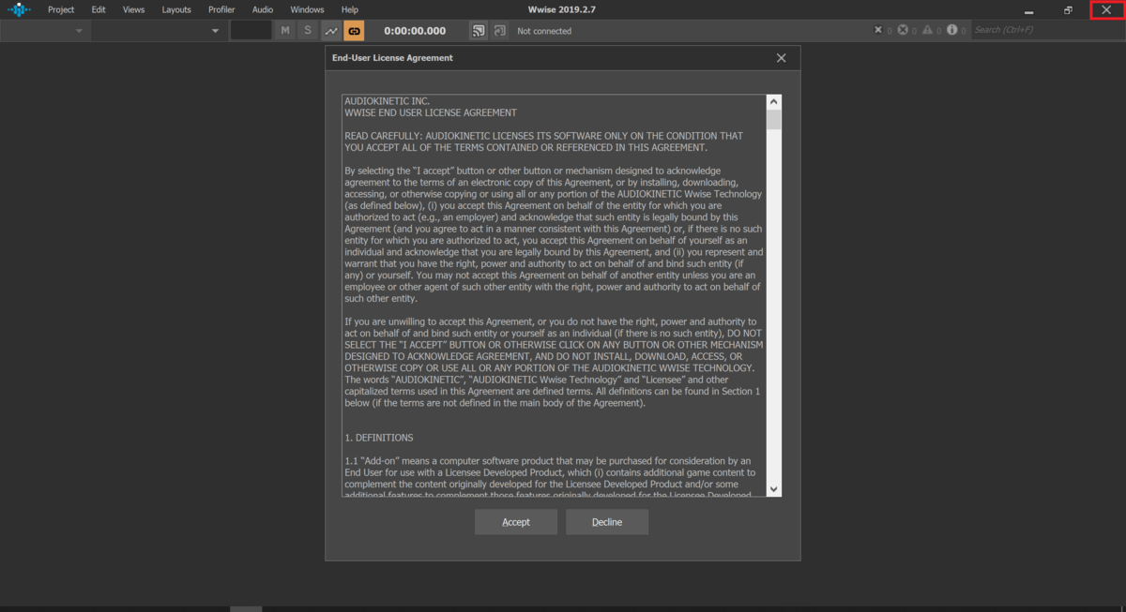The height and width of the screenshot is (612, 1126).
Task: Click 'WWISE END USER LICENSE AGREEMENT' heading text
Action: pos(431,112)
